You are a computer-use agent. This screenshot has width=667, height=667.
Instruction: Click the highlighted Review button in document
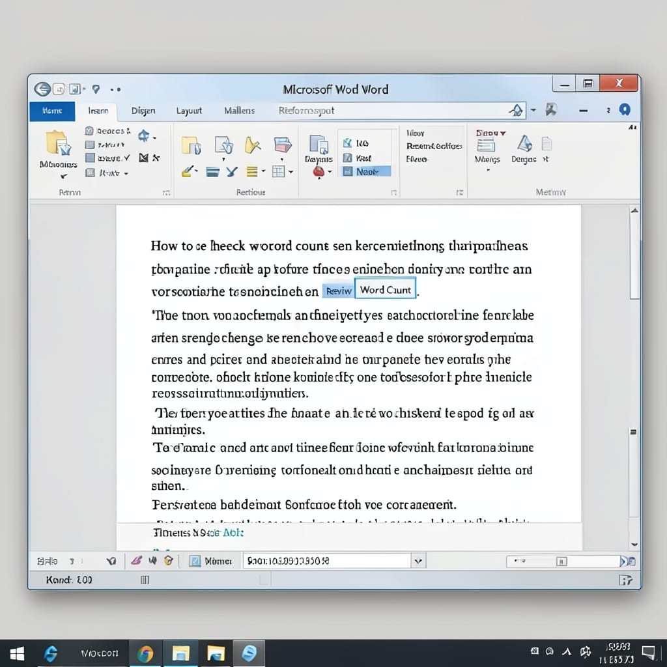[x=338, y=291]
